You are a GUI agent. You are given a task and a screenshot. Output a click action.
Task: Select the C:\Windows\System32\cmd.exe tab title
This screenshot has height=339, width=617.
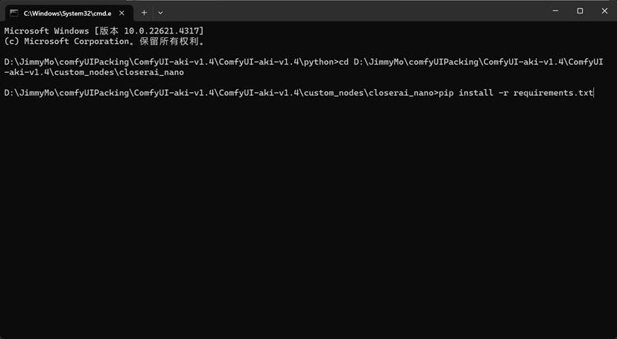[67, 13]
